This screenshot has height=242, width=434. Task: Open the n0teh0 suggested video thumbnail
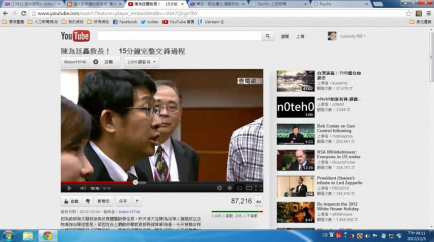point(295,107)
